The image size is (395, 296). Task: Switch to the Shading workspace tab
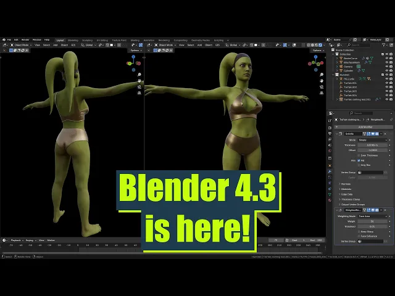tap(135, 40)
